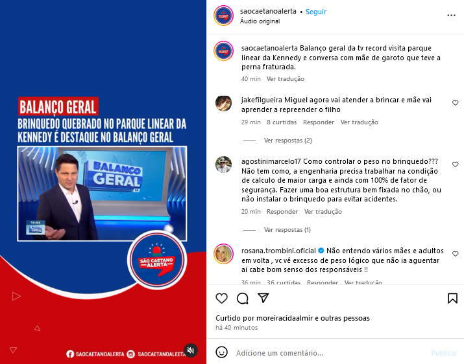
Task: Open 8 curtidas likes list
Action: click(x=282, y=122)
